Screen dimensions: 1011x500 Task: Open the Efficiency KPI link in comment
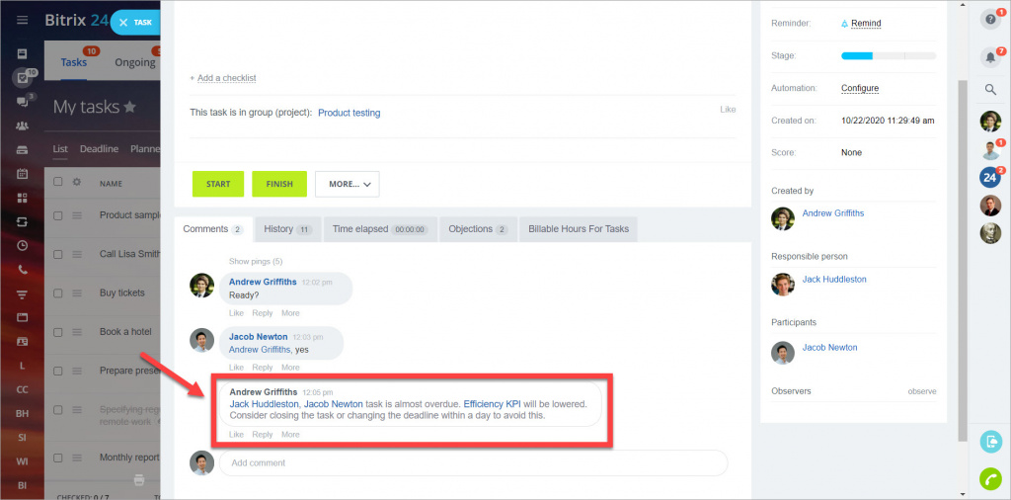click(492, 404)
